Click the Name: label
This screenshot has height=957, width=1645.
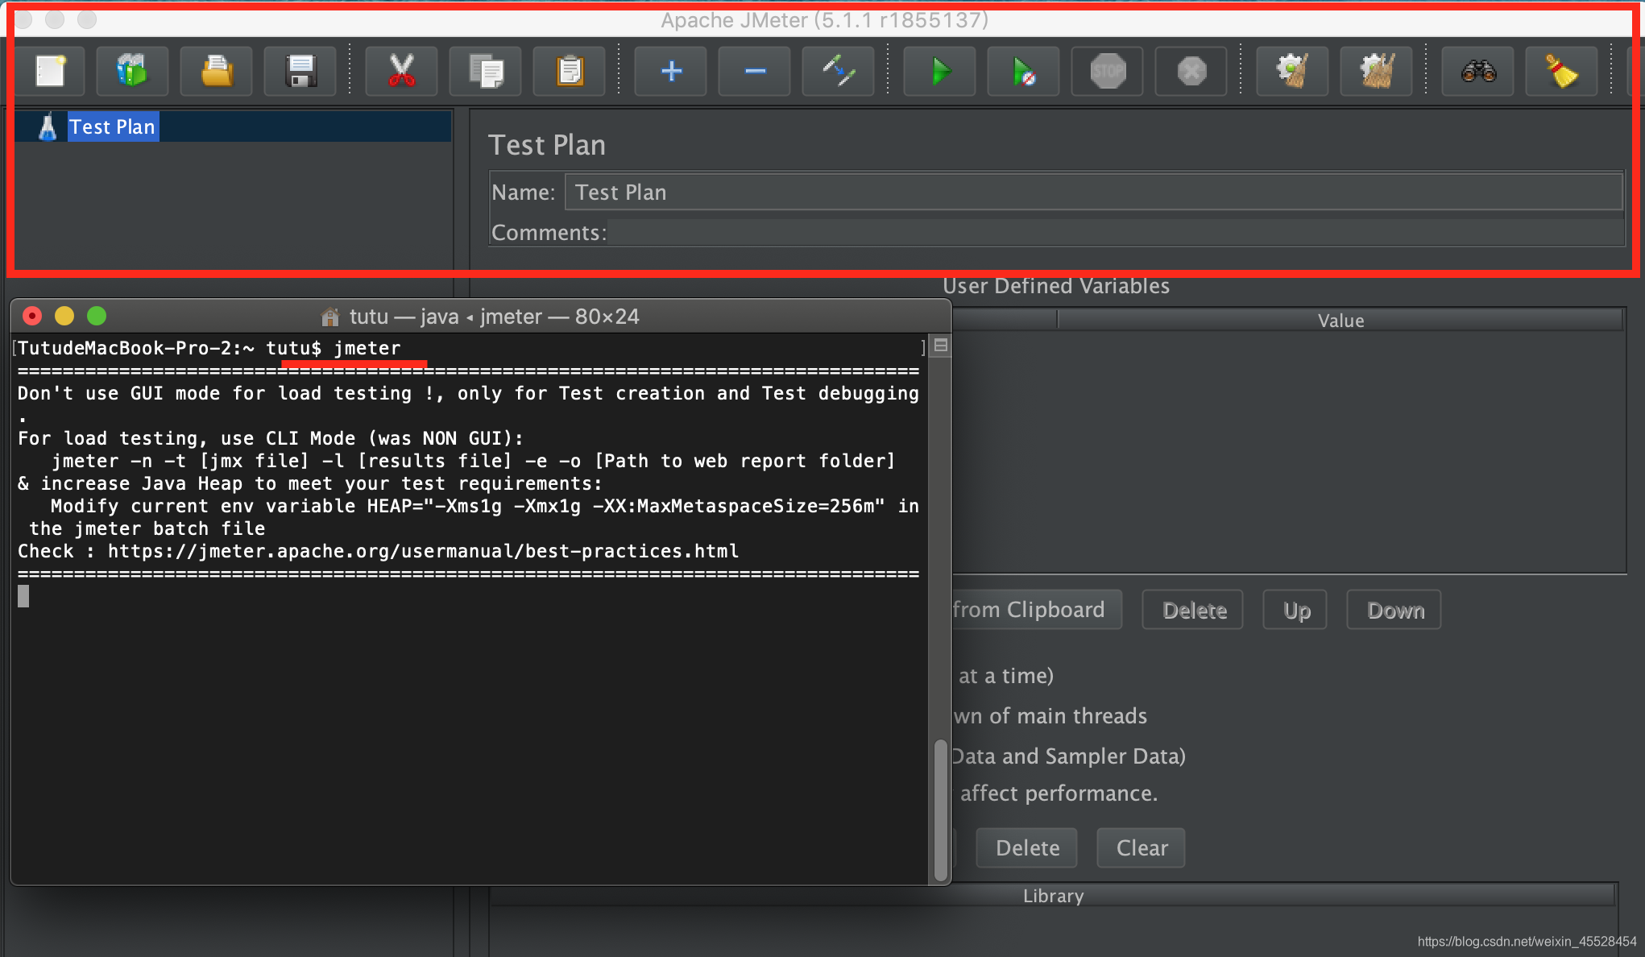523,193
